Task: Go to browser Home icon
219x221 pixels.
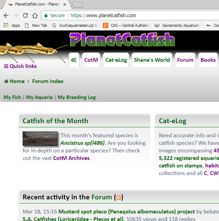Action: tap(35, 15)
